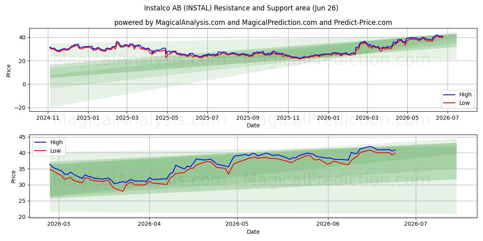The width and height of the screenshot is (483, 241).
Task: Click the '2026-06' tick label
Action: coord(328,225)
